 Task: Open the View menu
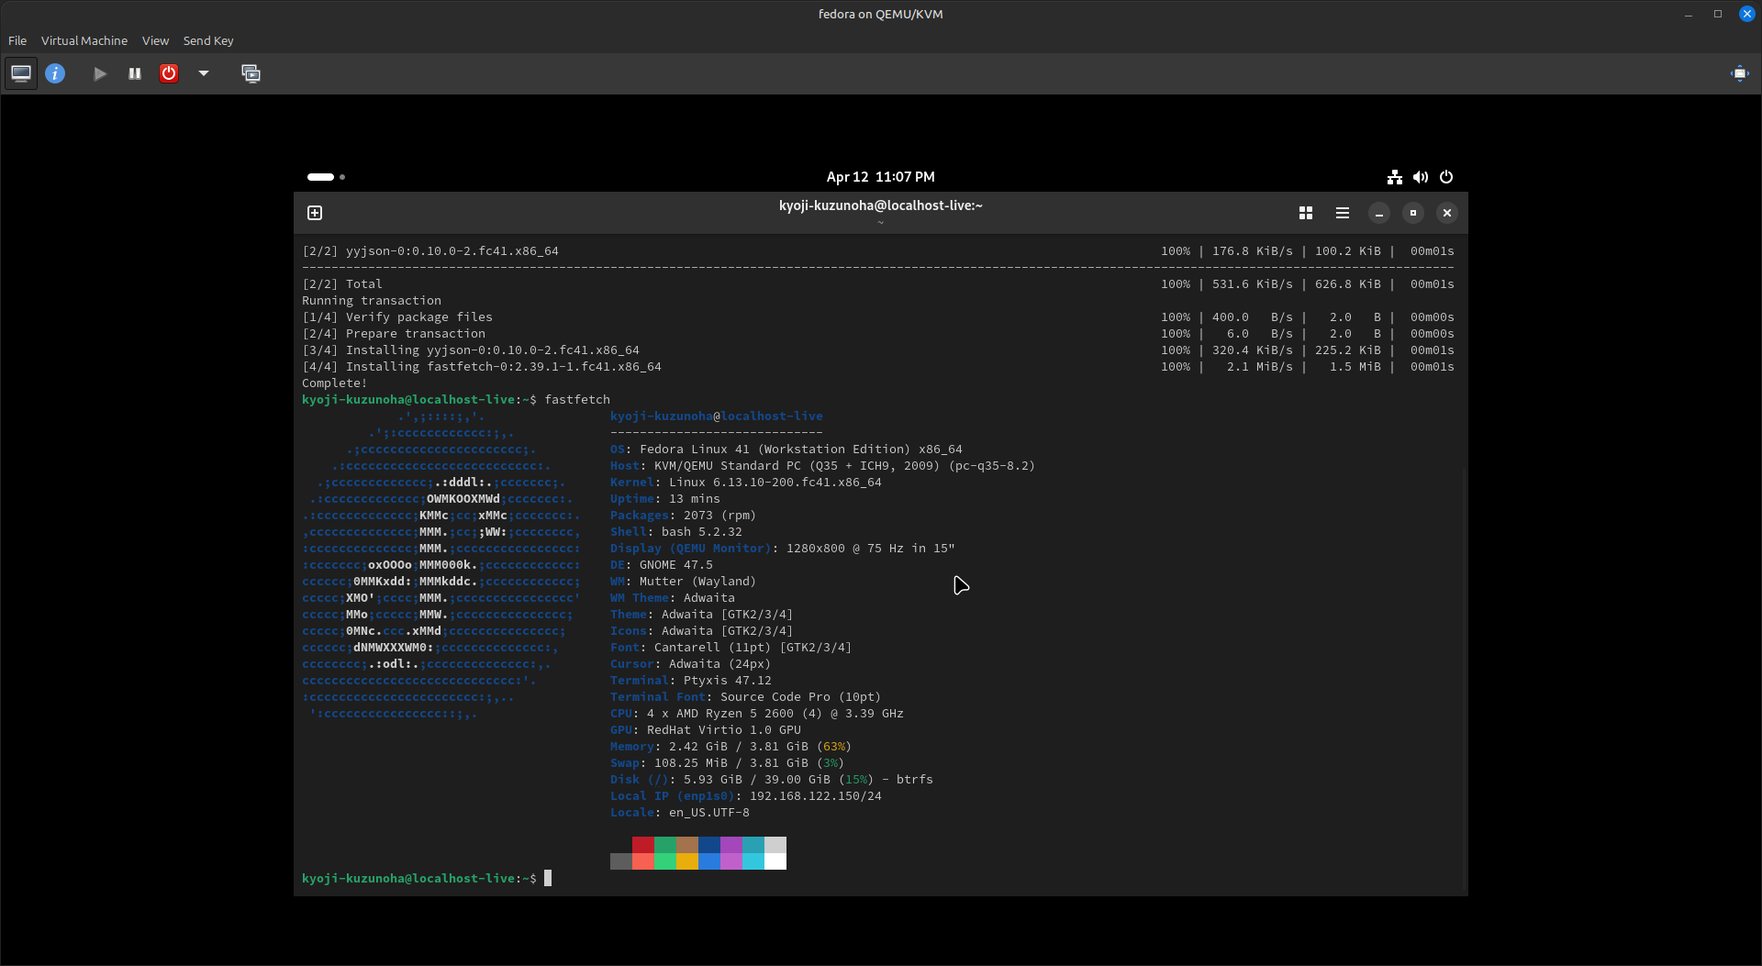click(155, 40)
